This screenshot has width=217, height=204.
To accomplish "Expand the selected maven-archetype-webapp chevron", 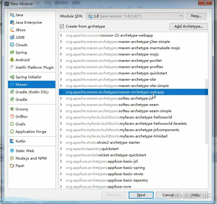I will click(x=61, y=92).
